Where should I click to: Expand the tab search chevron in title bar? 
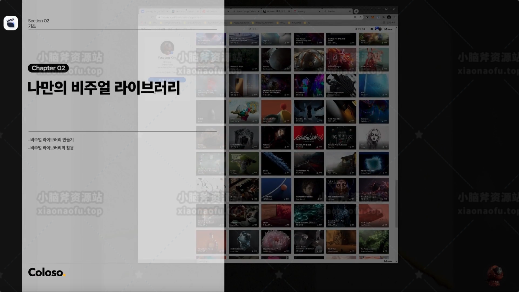tap(371, 9)
